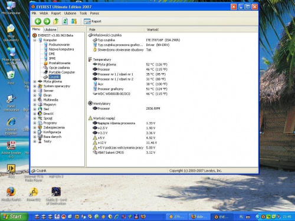Open Mój komputer desktop icon
This screenshot has width=295, height=221.
(11, 8)
